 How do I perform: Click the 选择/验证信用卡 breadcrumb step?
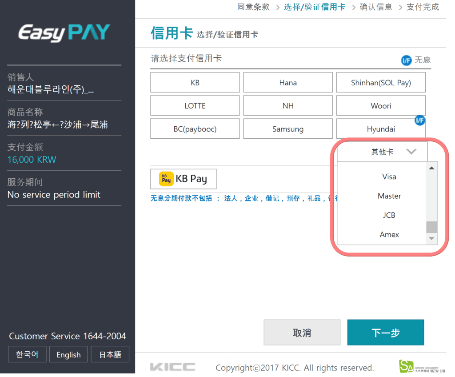(315, 7)
